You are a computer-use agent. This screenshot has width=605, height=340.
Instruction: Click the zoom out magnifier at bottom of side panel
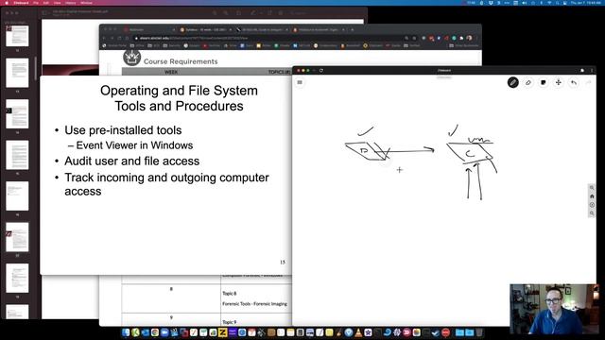[592, 213]
